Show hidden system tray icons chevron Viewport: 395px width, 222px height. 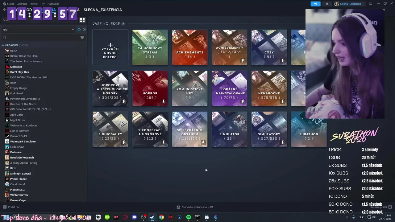(x=347, y=217)
